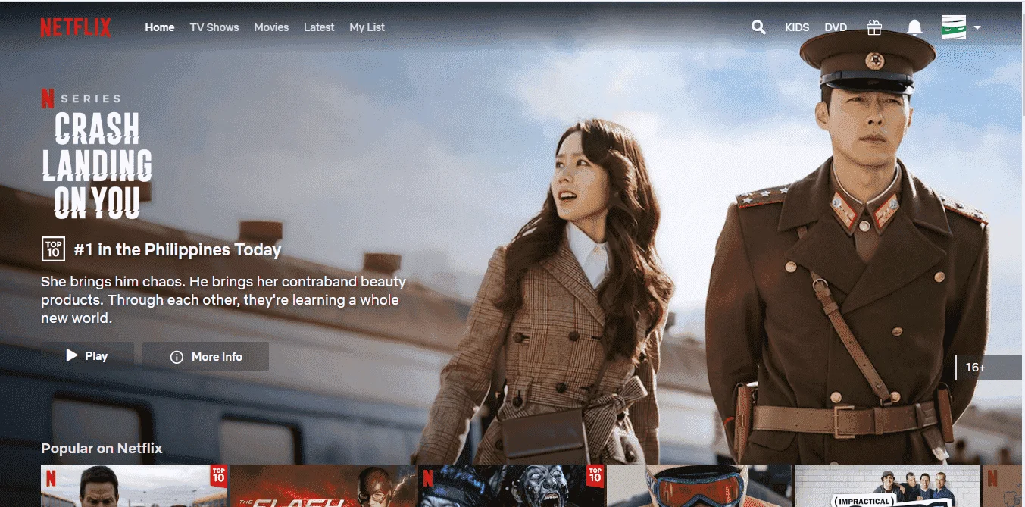
Task: Open the Popular on Netflix row heading
Action: 102,448
